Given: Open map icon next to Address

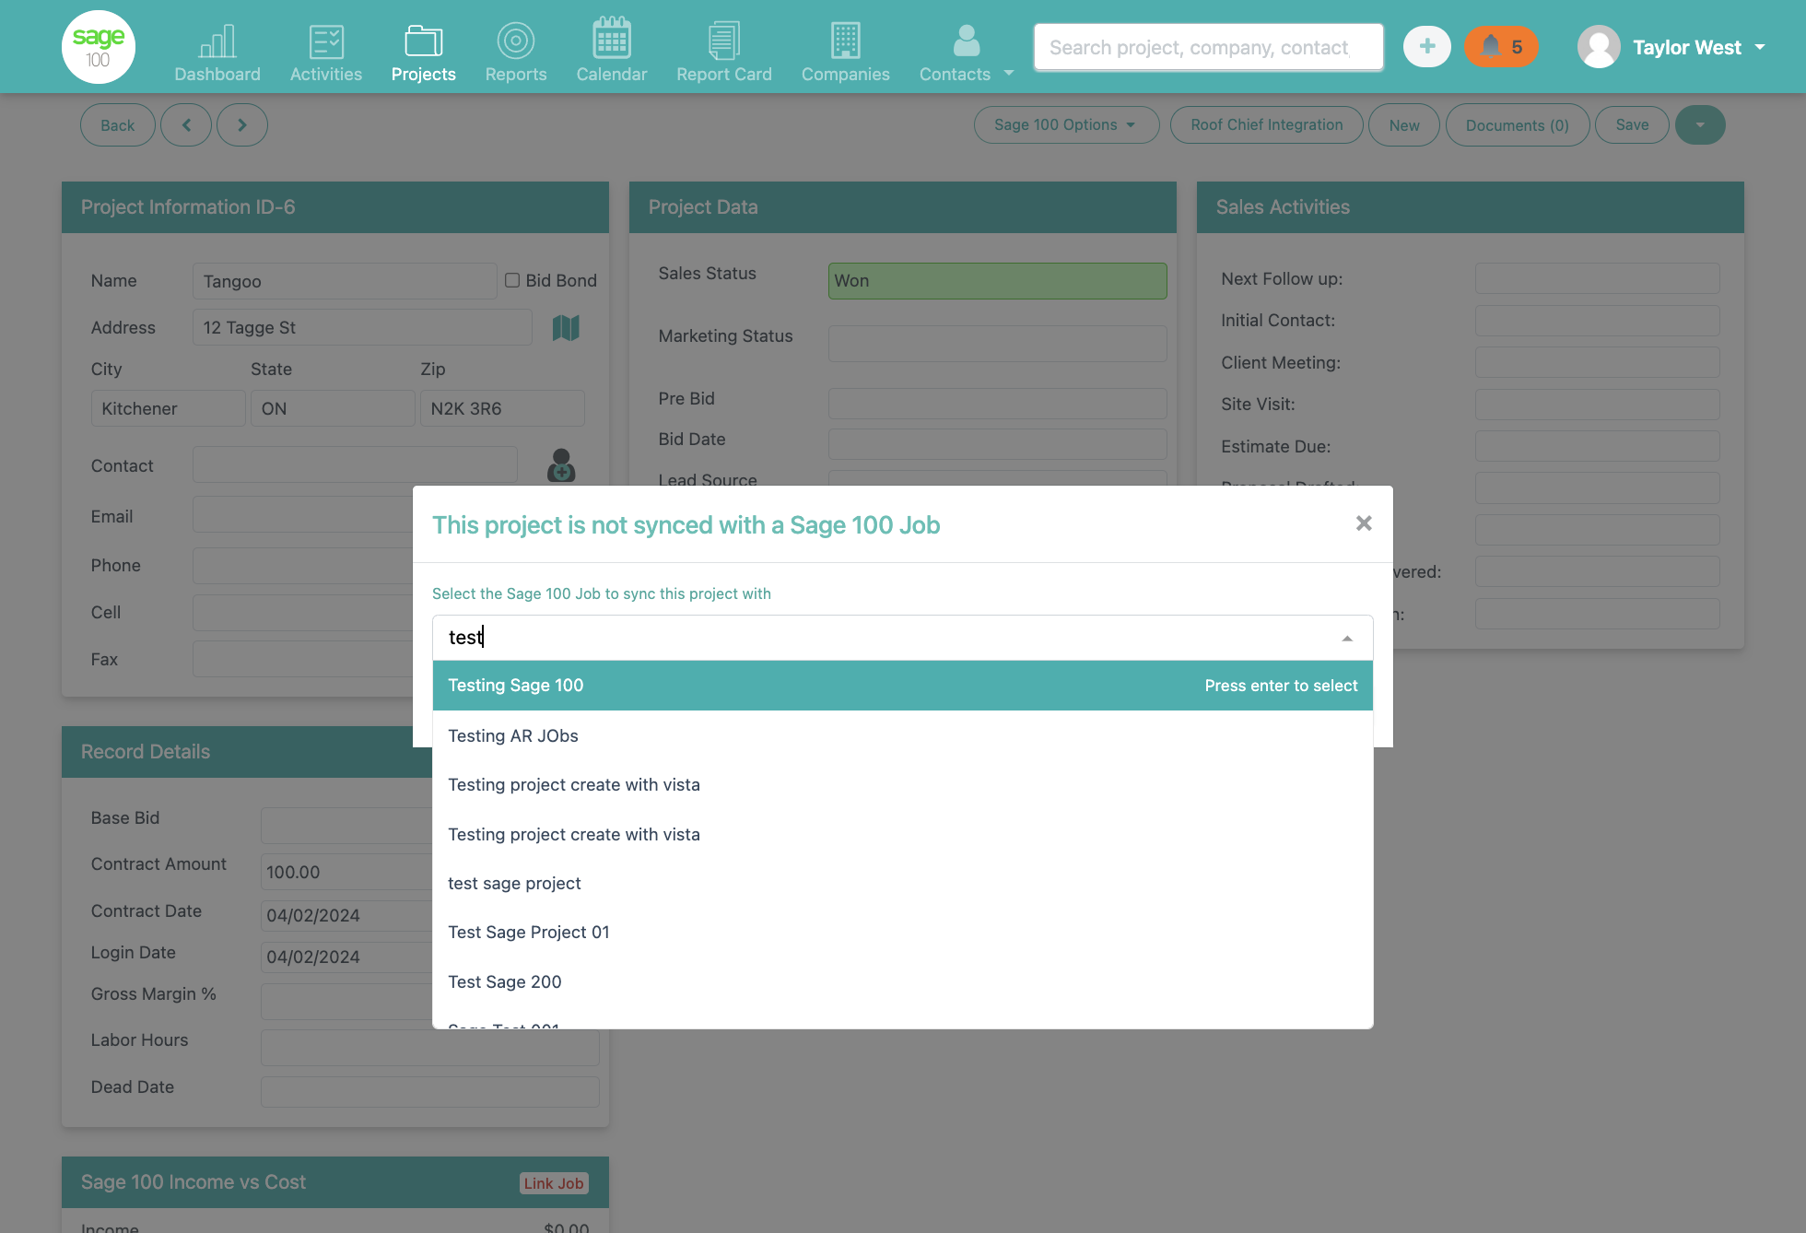Looking at the screenshot, I should click(566, 327).
